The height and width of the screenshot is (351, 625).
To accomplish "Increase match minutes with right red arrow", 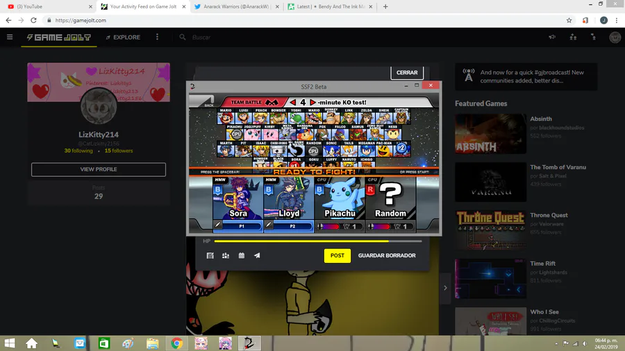I will 312,102.
